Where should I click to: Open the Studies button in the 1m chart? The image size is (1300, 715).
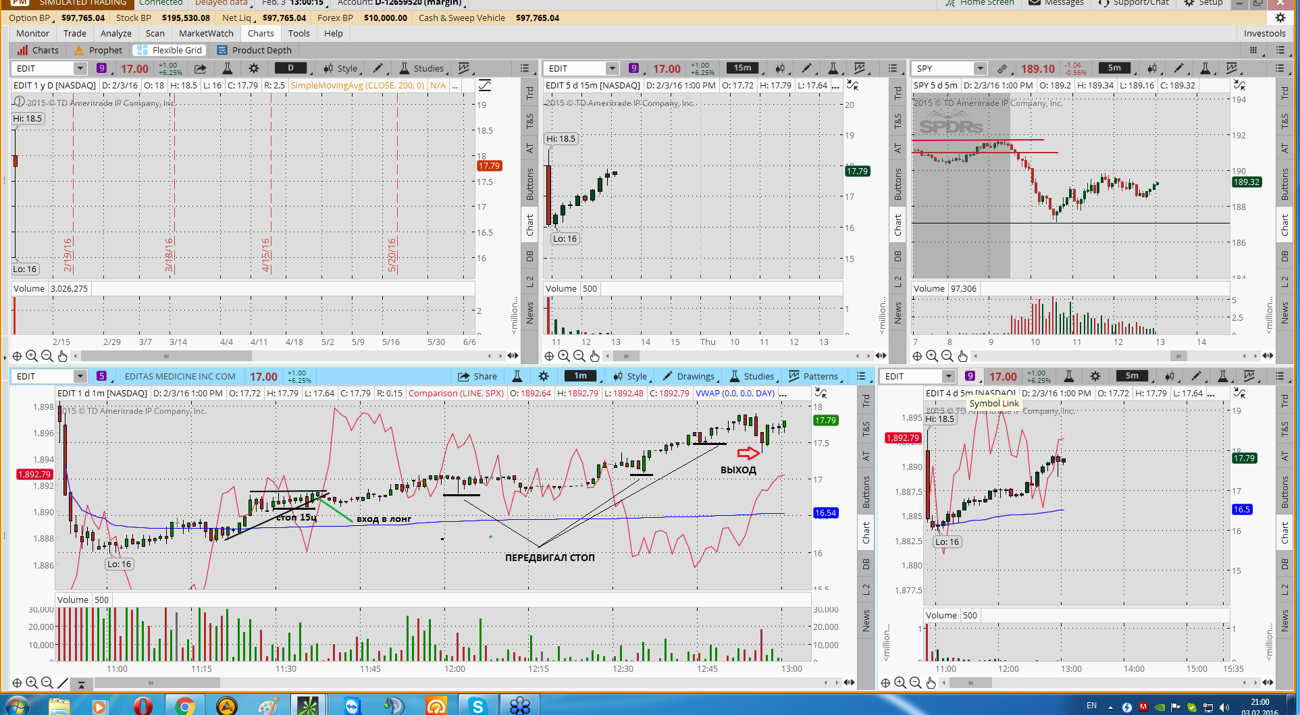coord(752,376)
